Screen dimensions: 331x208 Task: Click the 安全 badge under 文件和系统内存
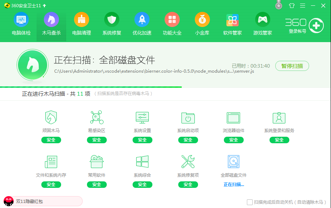pos(51,185)
